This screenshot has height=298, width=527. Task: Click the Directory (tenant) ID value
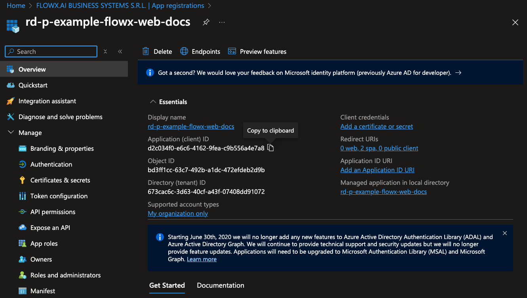[206, 192]
